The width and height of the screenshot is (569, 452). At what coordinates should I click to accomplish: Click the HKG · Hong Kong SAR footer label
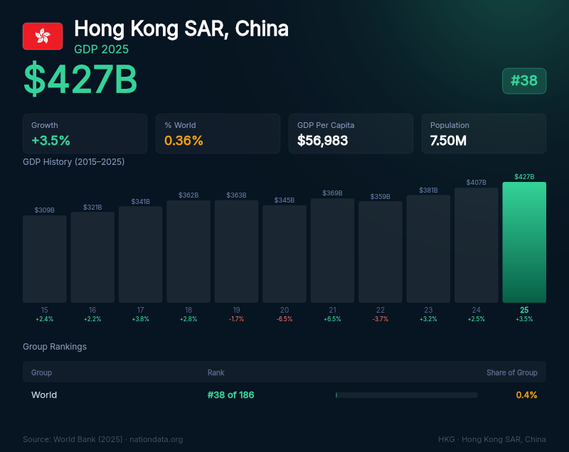[492, 439]
